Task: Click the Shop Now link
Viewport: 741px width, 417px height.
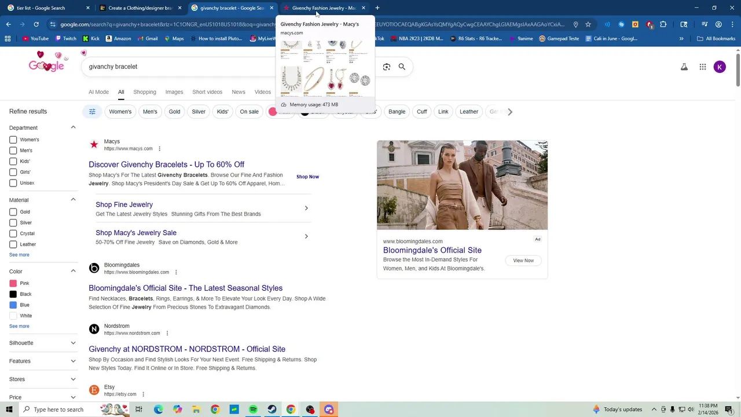Action: coord(307,177)
